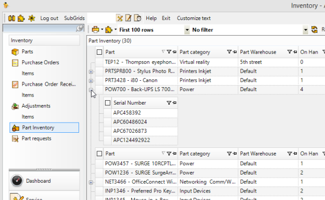
Task: Open filter icon on Serial Number column
Action: pyautogui.click(x=169, y=102)
